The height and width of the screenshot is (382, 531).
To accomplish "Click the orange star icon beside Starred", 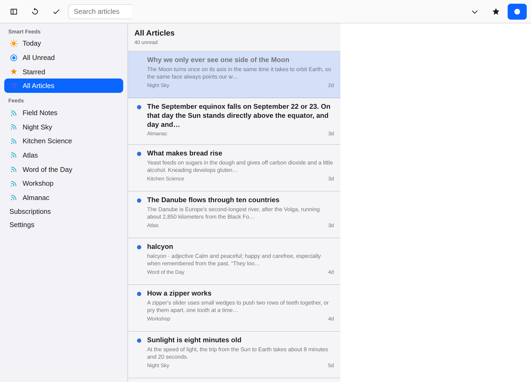I will pos(14,72).
